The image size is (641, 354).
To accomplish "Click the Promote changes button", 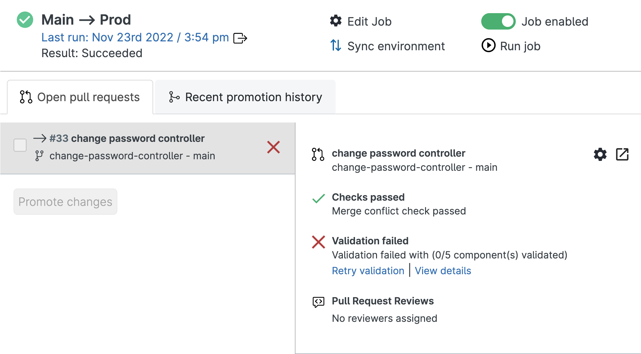I will coord(65,202).
